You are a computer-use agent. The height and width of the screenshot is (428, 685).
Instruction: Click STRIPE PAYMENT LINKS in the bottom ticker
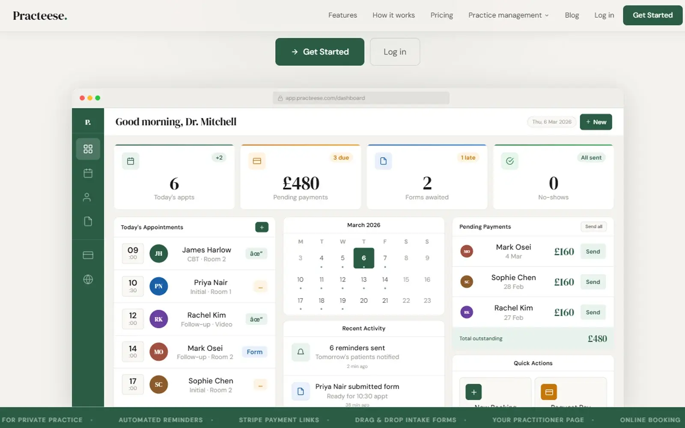(x=279, y=420)
